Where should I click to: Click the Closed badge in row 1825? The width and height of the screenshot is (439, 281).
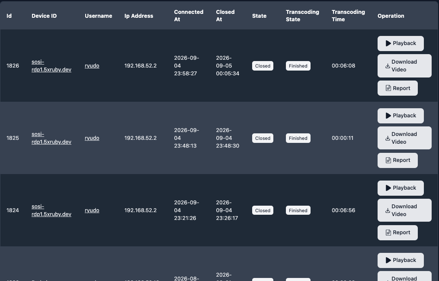[263, 138]
